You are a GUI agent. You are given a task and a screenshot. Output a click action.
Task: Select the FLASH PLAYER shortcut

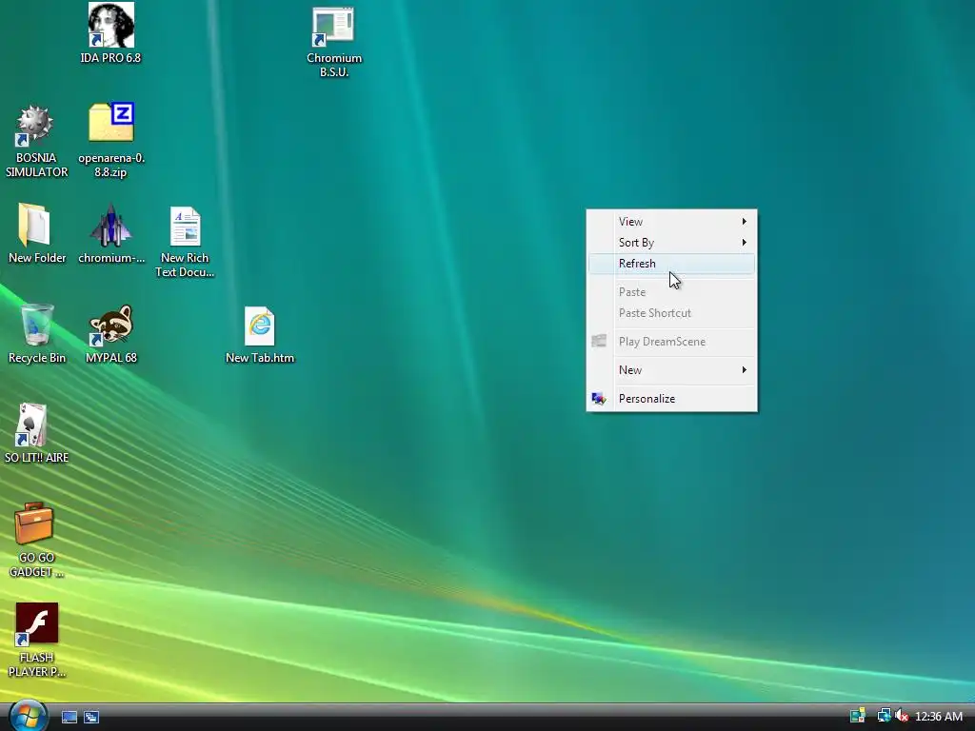[x=36, y=641]
